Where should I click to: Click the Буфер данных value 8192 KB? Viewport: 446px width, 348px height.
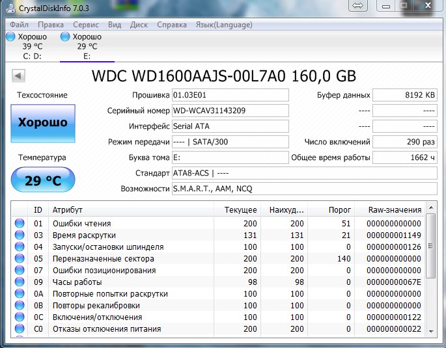(x=405, y=95)
